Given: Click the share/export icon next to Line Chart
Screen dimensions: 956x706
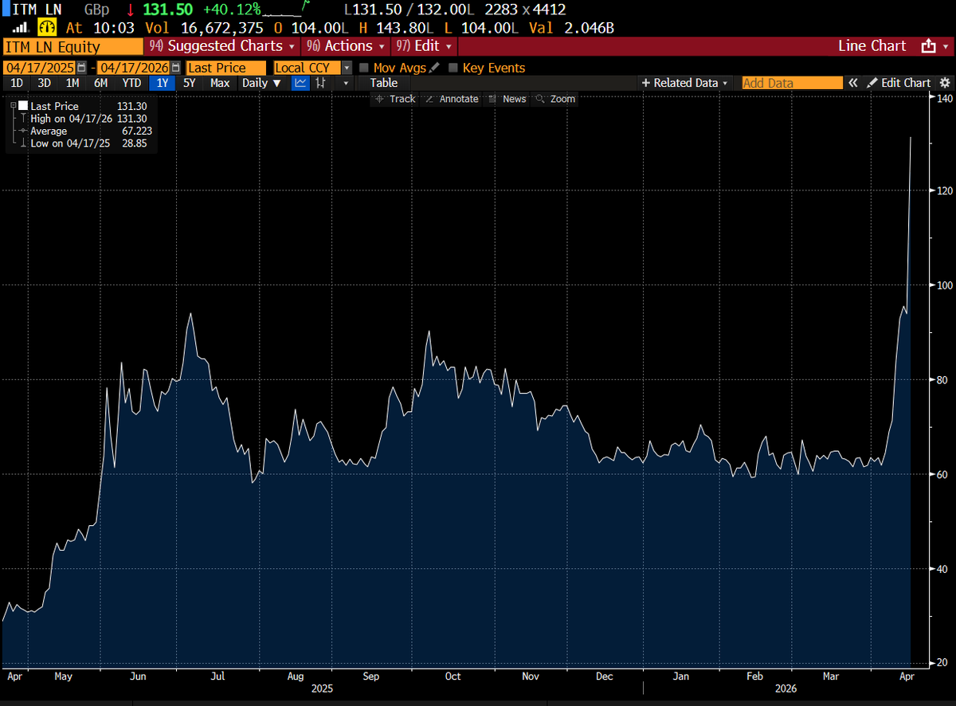Looking at the screenshot, I should [x=929, y=47].
